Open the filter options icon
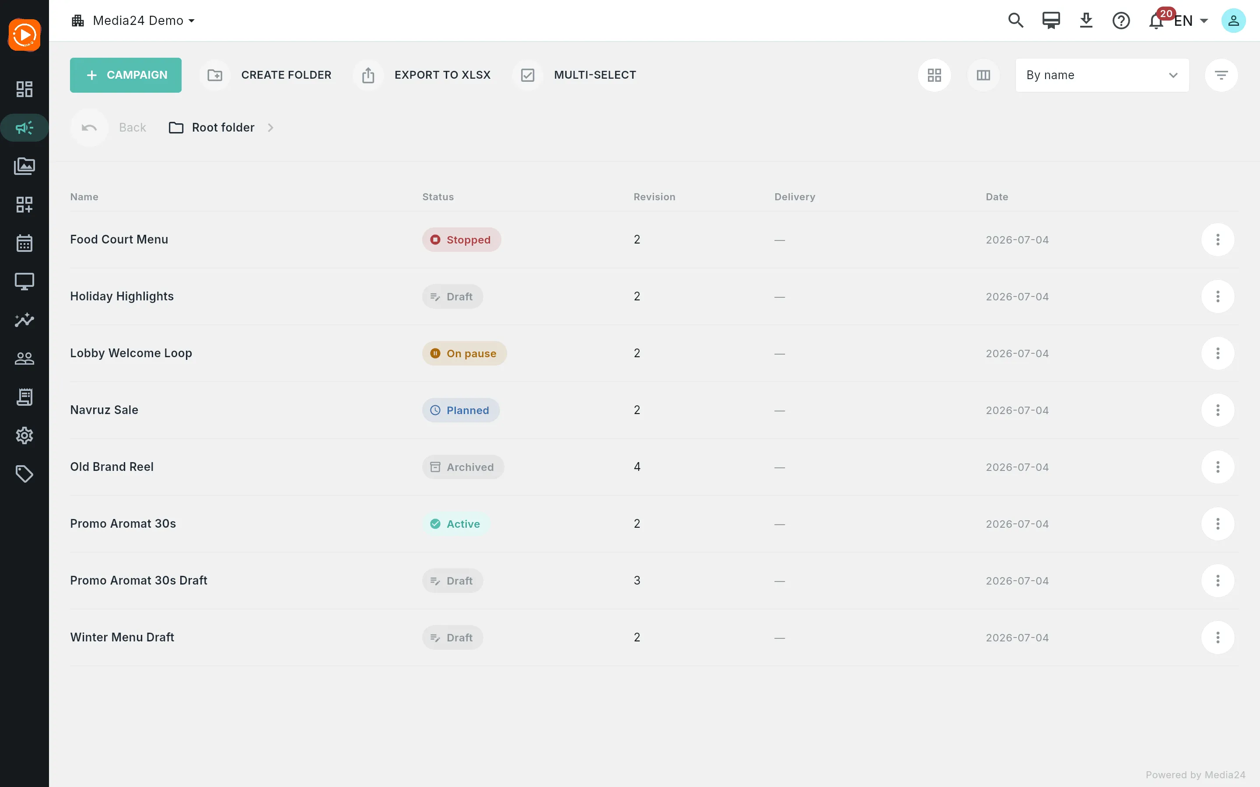The height and width of the screenshot is (787, 1260). [1221, 75]
